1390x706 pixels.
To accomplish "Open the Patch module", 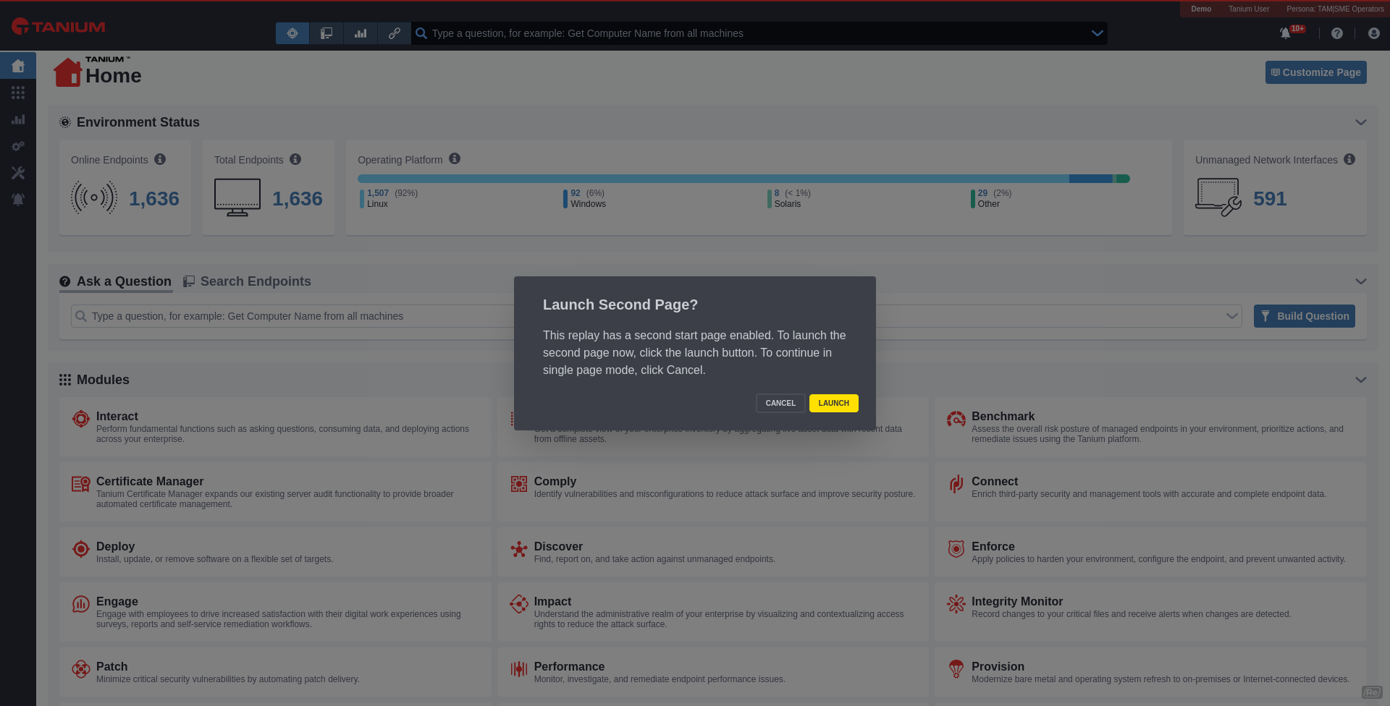I will point(111,666).
